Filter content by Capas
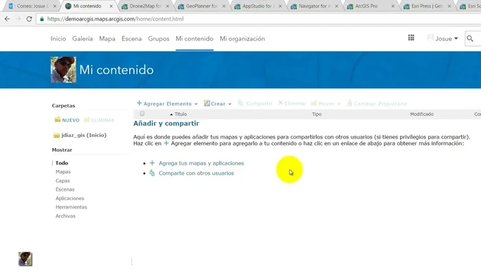The image size is (481, 277). [x=63, y=180]
